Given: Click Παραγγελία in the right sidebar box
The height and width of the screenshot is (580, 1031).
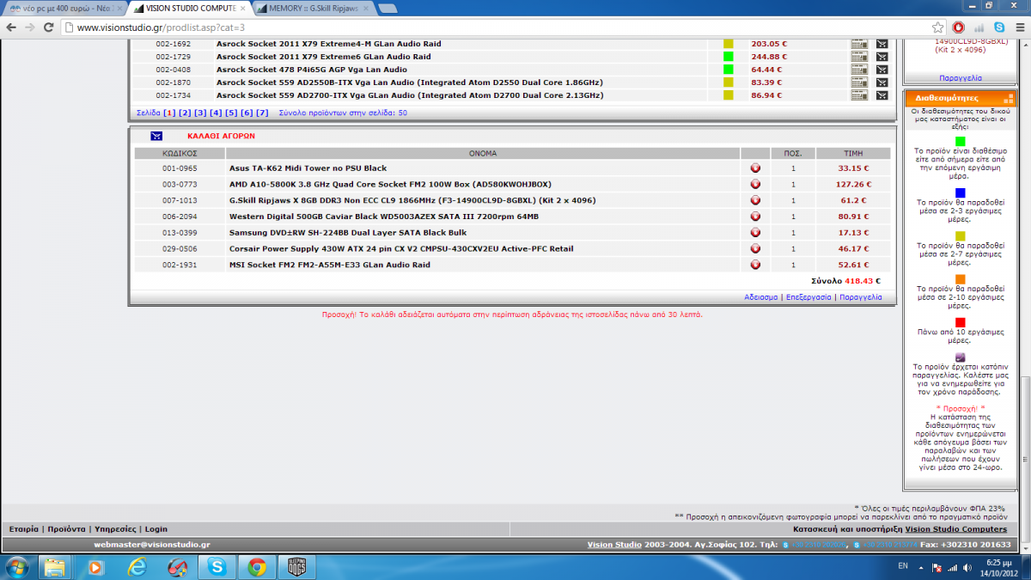Looking at the screenshot, I should 961,77.
